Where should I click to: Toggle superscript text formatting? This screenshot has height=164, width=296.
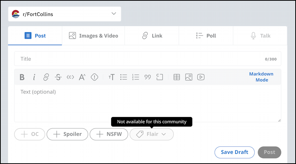point(82,77)
